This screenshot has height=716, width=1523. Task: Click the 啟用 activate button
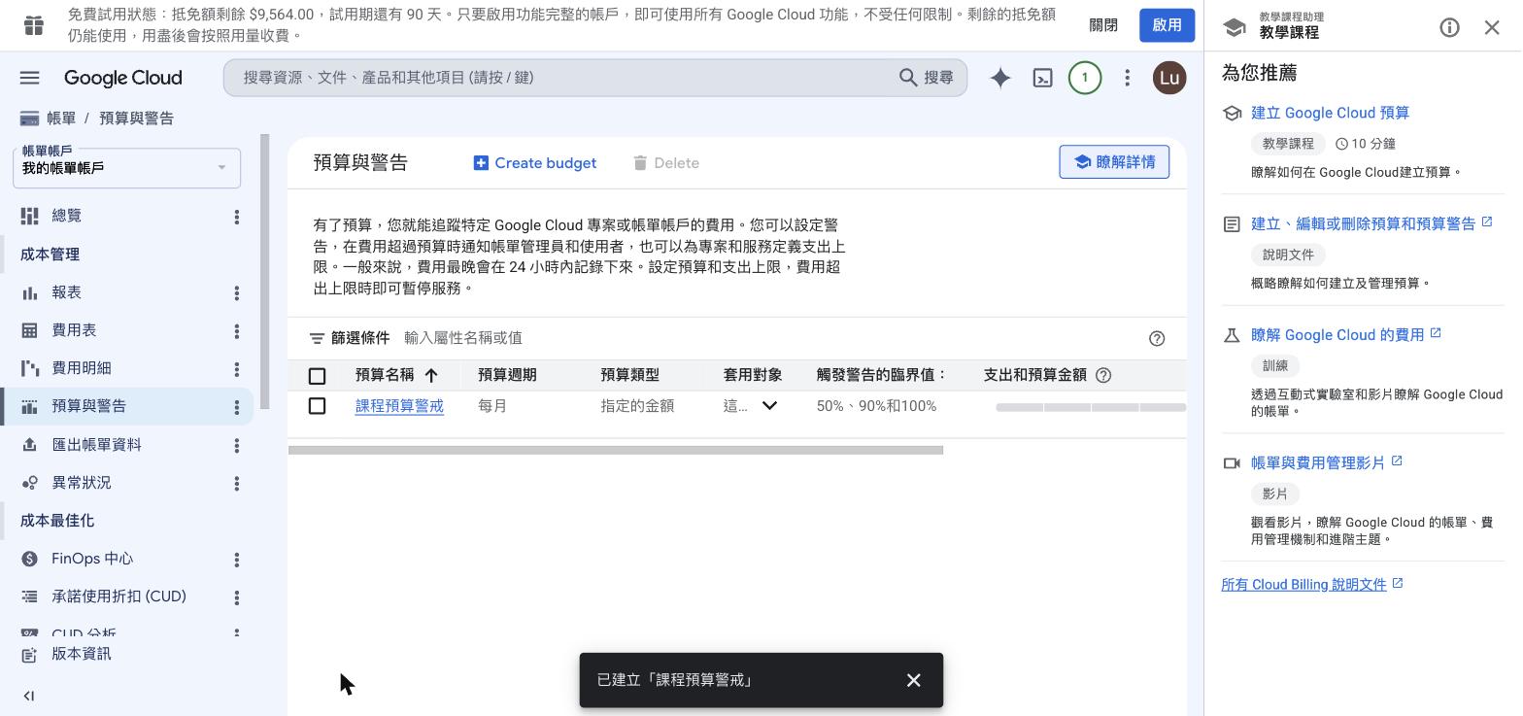point(1167,25)
